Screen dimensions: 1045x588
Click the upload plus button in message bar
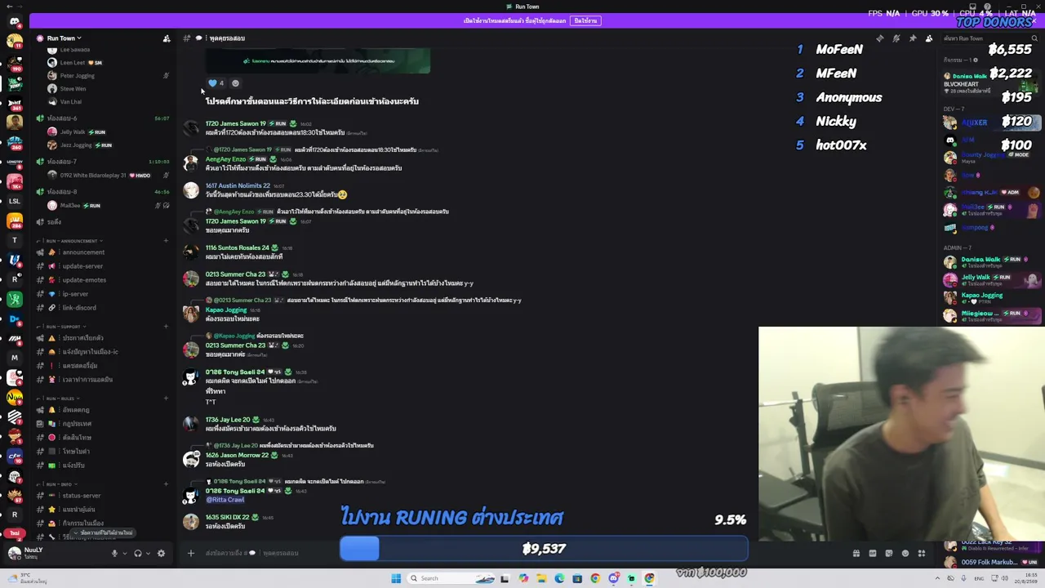click(x=191, y=554)
